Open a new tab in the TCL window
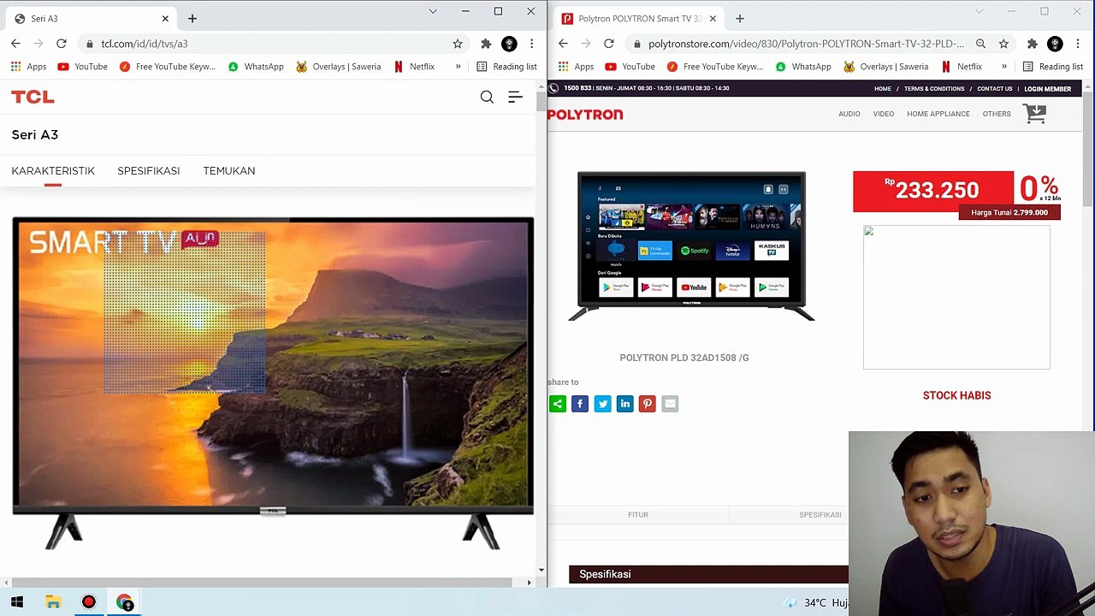 pyautogui.click(x=192, y=18)
